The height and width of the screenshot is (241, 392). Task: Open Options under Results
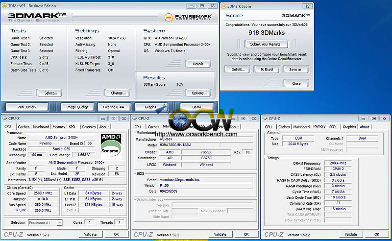click(199, 93)
